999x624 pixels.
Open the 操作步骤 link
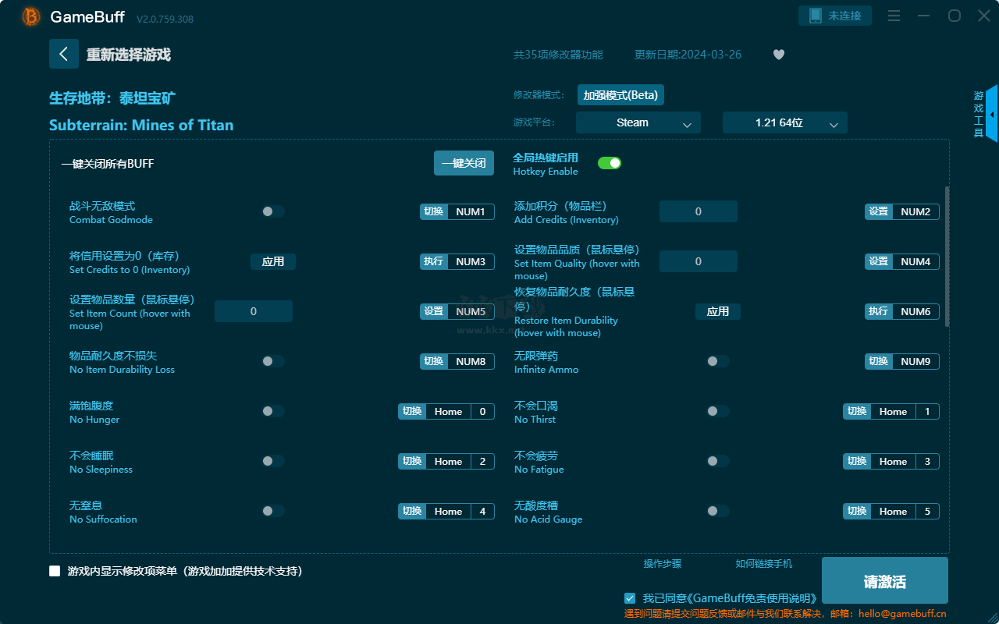tap(663, 563)
